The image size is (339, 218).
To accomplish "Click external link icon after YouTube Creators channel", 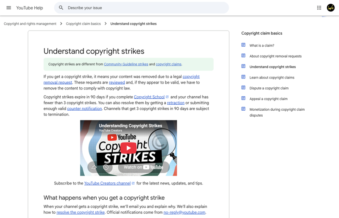I will (x=133, y=183).
